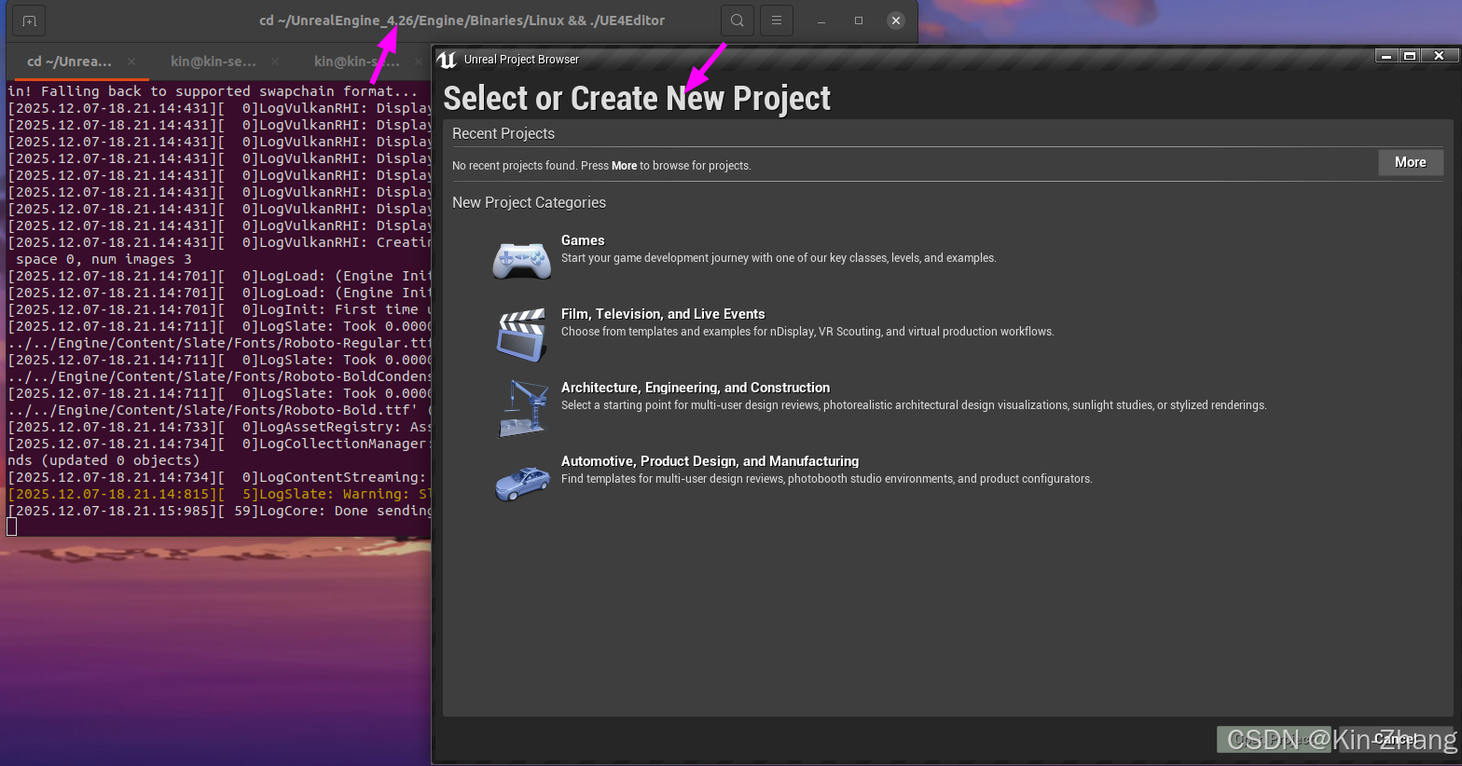Screen dimensions: 1462x766
Task: Switch to the "kin@kin-se..." terminal tab
Action: (213, 62)
